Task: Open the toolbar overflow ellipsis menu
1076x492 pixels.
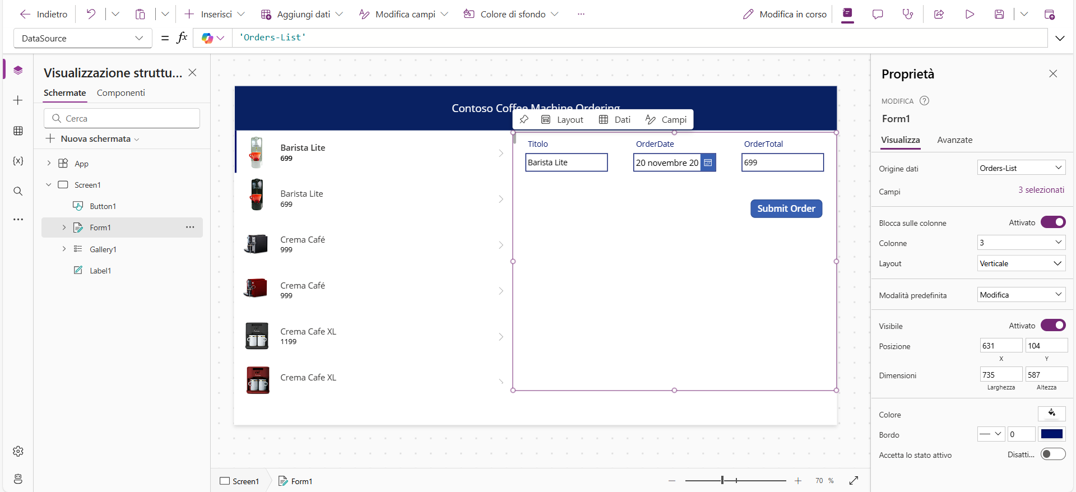Action: tap(581, 14)
